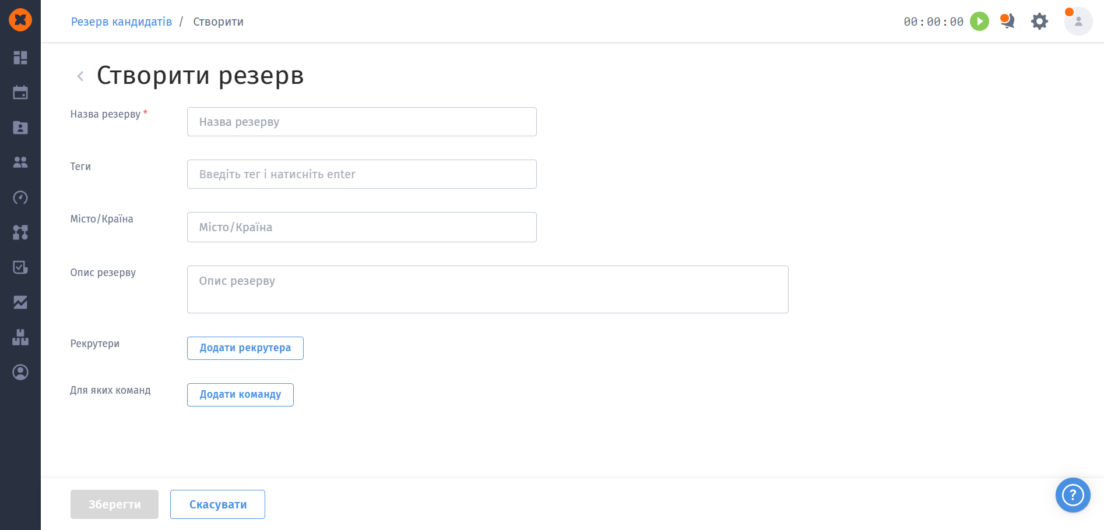
Task: Open the candidates folder icon in sidebar
Action: pos(20,127)
